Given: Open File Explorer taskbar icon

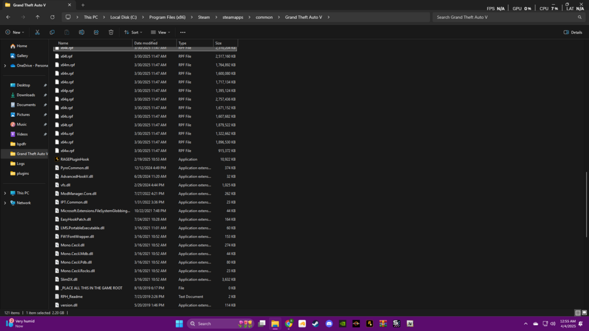Looking at the screenshot, I should click(x=275, y=323).
